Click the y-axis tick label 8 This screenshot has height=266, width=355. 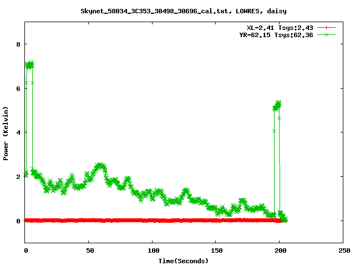[x=18, y=44]
